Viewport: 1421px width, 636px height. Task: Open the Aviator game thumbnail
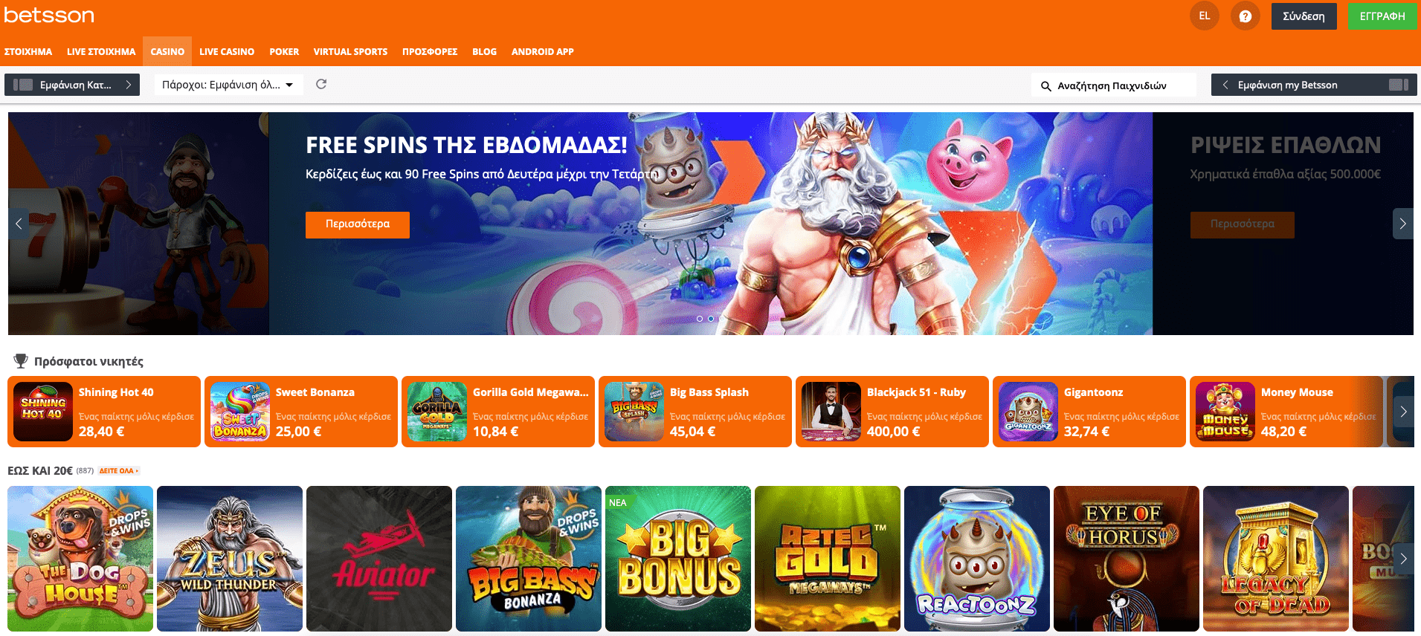point(379,559)
